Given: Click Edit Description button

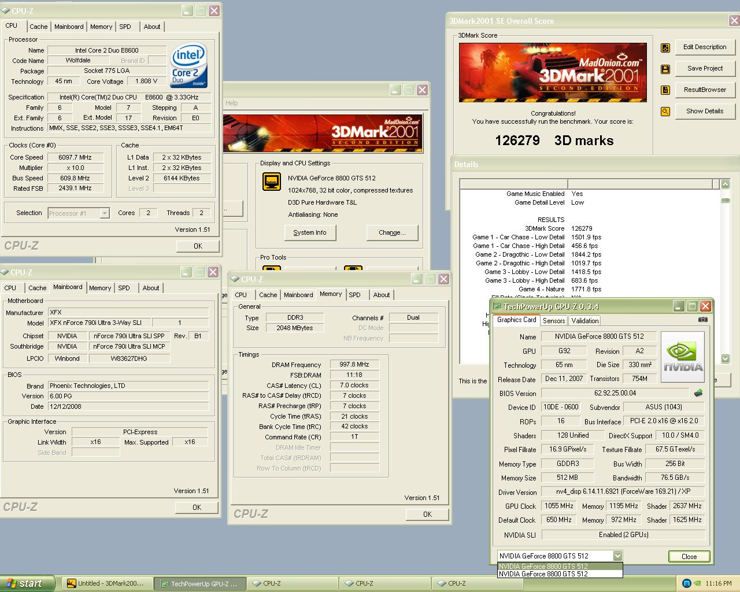Looking at the screenshot, I should pyautogui.click(x=705, y=47).
